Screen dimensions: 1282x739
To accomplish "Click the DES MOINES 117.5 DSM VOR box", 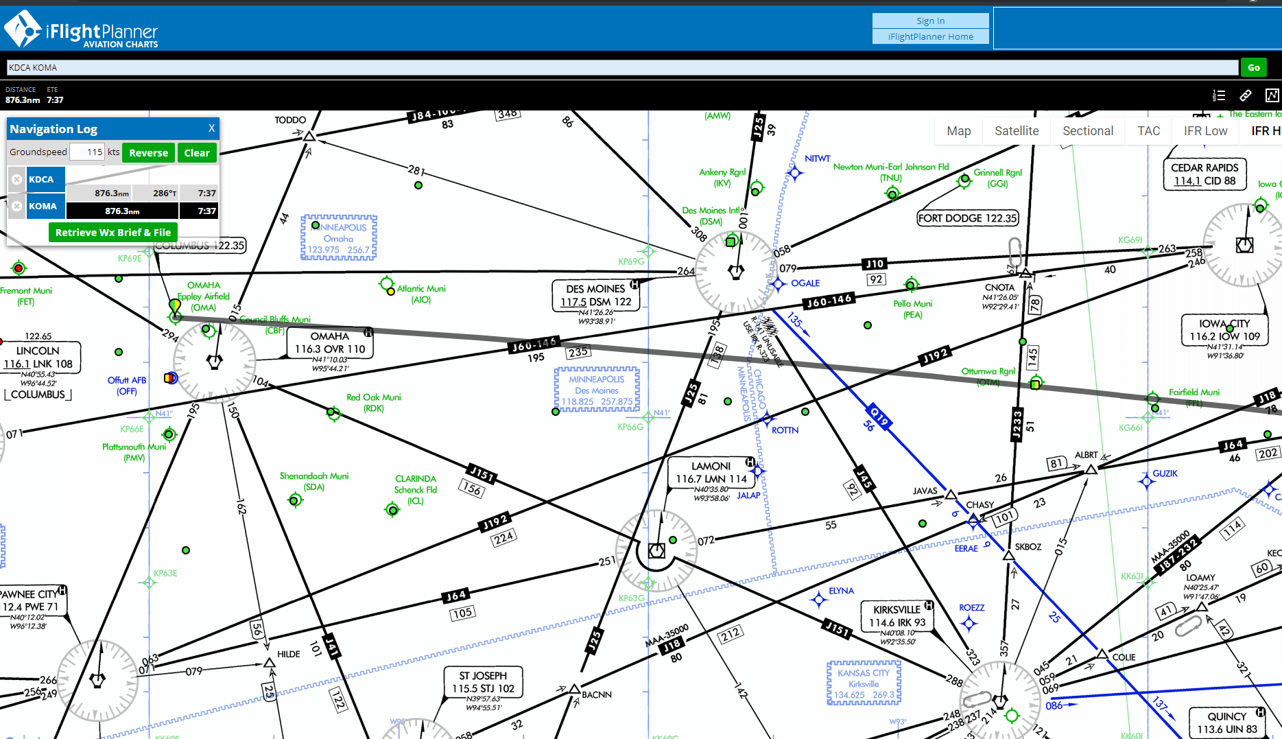I will (x=595, y=295).
